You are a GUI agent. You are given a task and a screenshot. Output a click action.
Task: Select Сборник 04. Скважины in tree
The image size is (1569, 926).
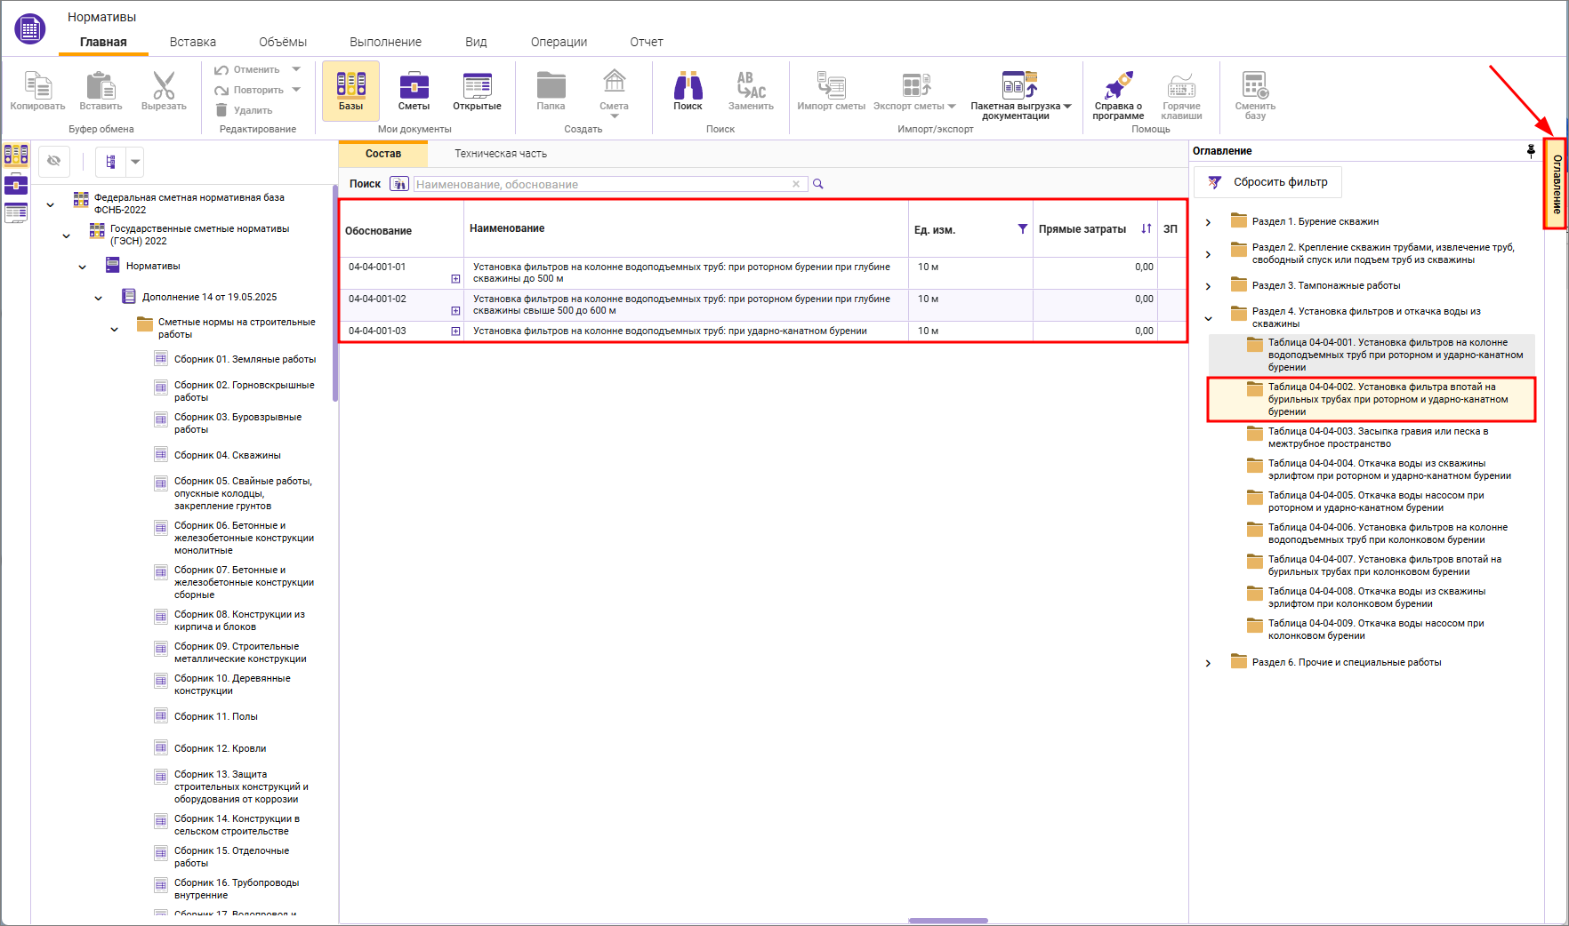pyautogui.click(x=227, y=455)
